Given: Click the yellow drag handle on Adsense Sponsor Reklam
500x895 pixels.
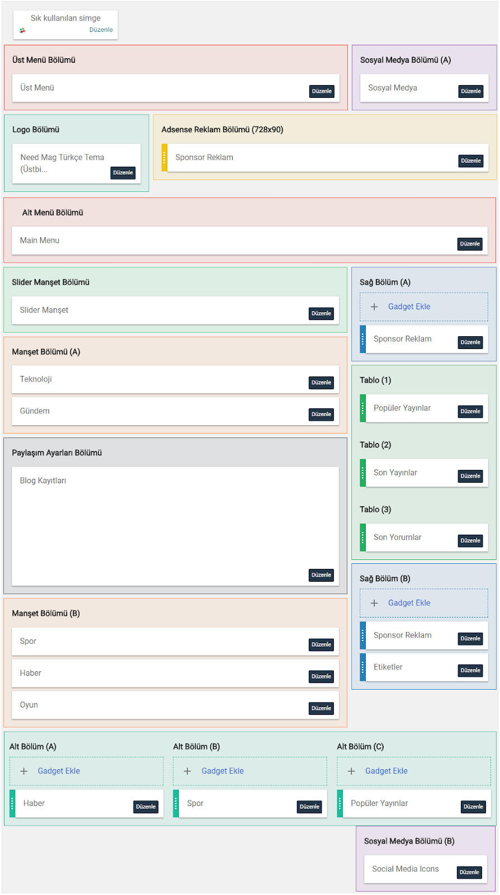Looking at the screenshot, I should (164, 158).
